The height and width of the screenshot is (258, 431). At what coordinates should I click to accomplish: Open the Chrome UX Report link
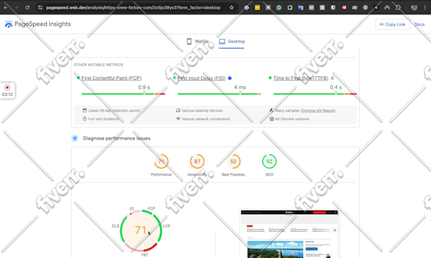318,110
